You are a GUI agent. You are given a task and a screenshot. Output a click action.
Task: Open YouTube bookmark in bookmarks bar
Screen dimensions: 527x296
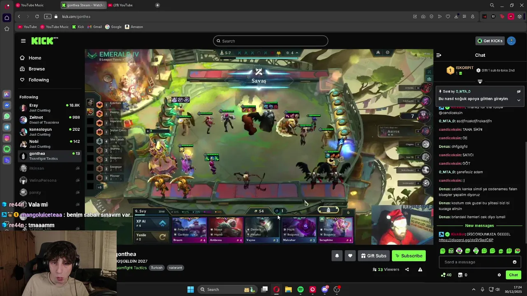[x=28, y=27]
